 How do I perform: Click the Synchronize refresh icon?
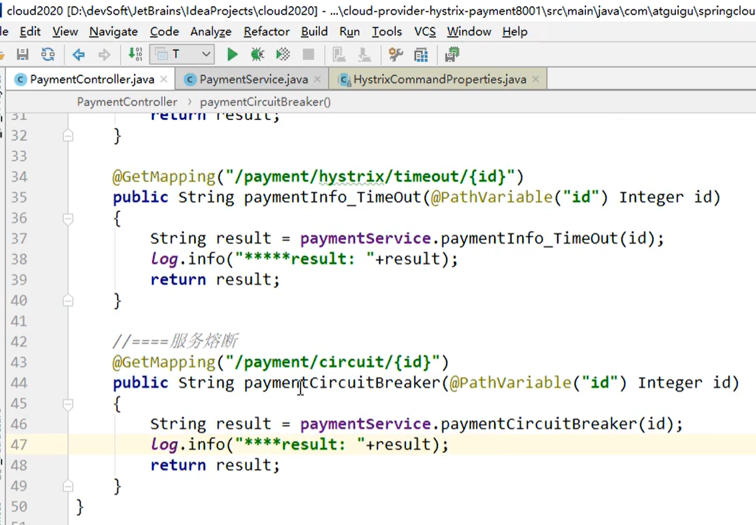tap(48, 55)
